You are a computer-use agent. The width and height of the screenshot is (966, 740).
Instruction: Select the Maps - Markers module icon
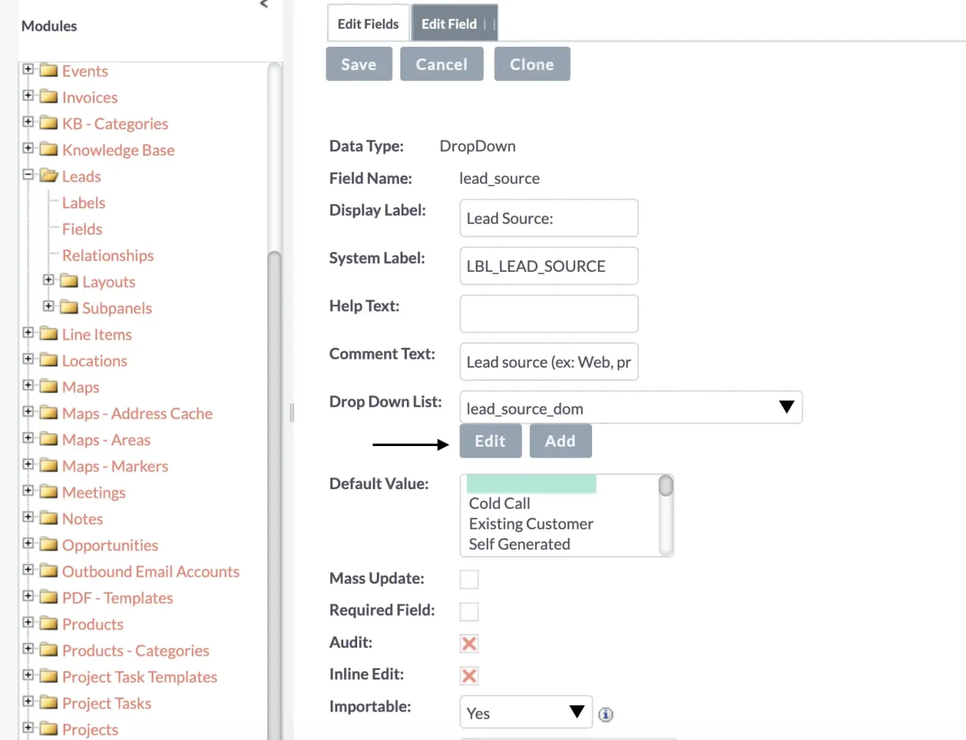[x=48, y=466]
